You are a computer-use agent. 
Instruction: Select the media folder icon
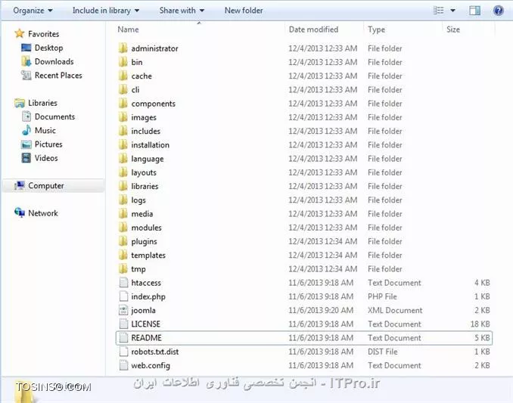pos(123,214)
